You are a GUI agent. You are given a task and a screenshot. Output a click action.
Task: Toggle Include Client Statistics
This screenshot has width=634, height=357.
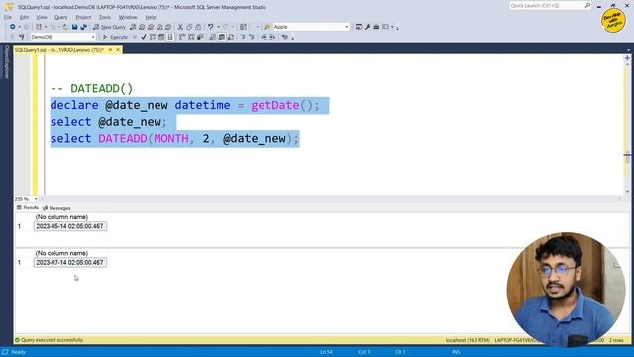[200, 37]
